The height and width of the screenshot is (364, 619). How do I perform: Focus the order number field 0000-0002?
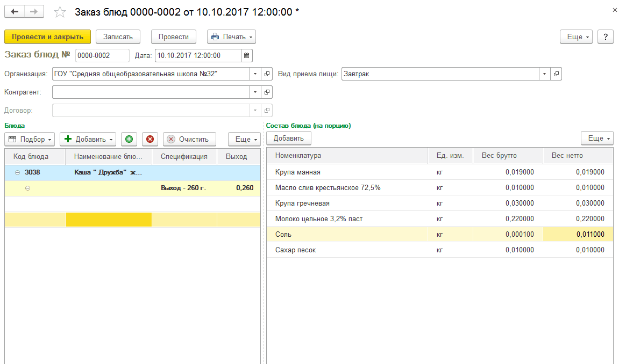tap(102, 55)
